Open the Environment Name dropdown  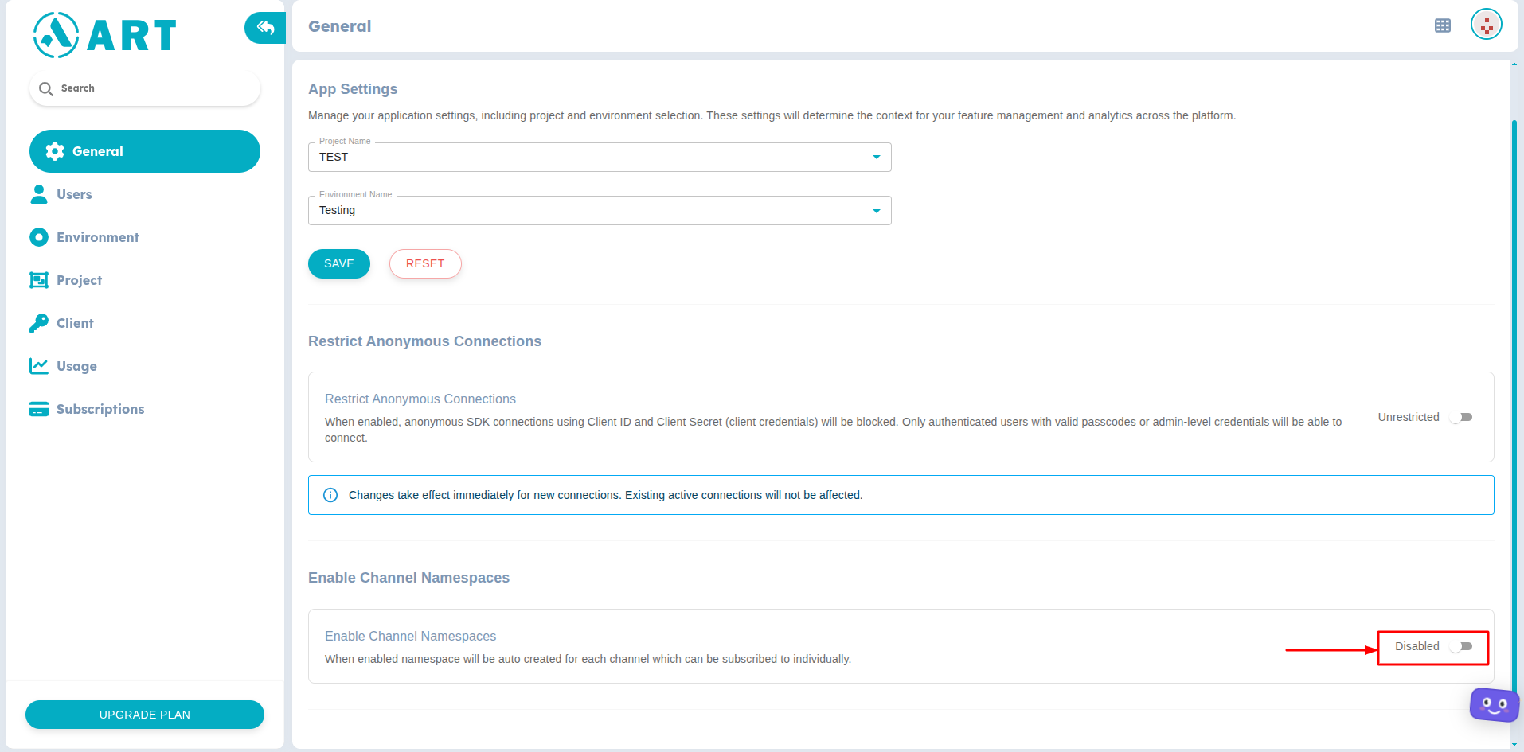pyautogui.click(x=600, y=210)
